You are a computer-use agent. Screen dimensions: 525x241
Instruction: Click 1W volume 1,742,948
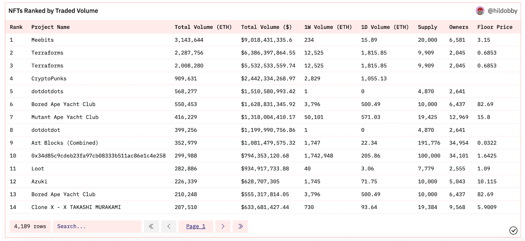319,156
